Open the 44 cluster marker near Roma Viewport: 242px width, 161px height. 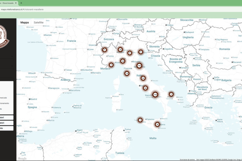(145, 88)
